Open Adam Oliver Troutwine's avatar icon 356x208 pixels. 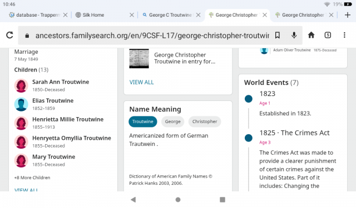(x=264, y=50)
